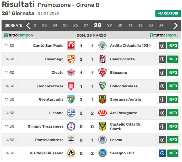The height and width of the screenshot is (162, 182).
Task: Select giornata 29 tab
Action: pos(109,25)
